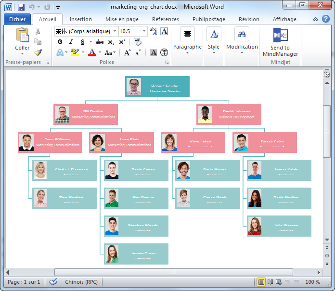Expand the font name dropdown arrow
Viewport: 335px width, 291px height.
point(115,31)
